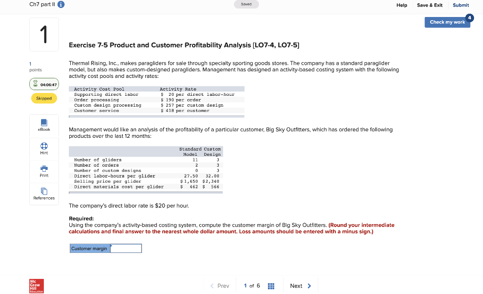
Task: Open the eBook resource
Action: tap(44, 126)
